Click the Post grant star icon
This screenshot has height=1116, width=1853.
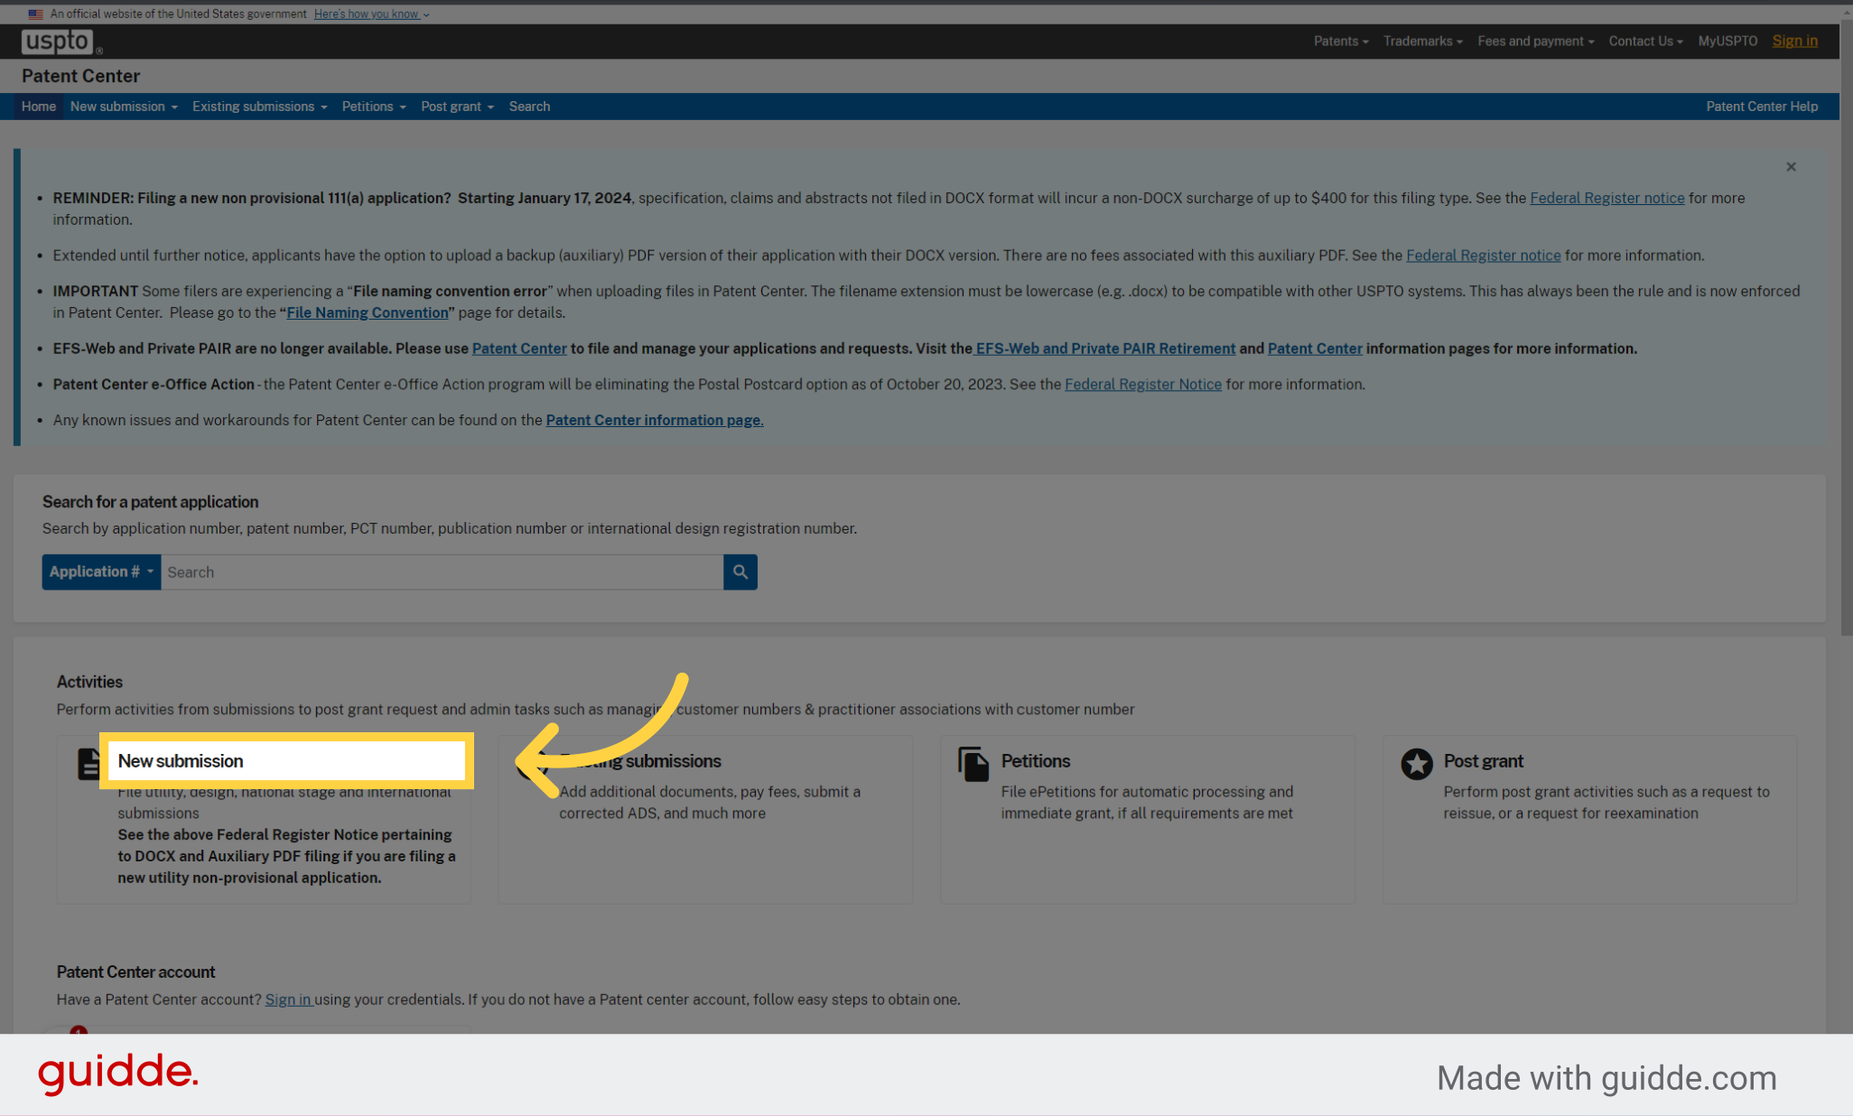1416,763
